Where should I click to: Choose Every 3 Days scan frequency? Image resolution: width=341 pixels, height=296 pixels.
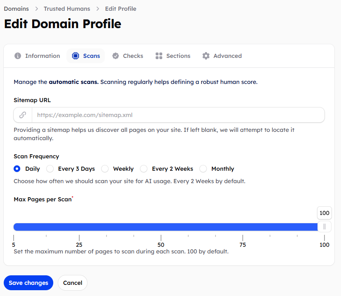coord(50,169)
